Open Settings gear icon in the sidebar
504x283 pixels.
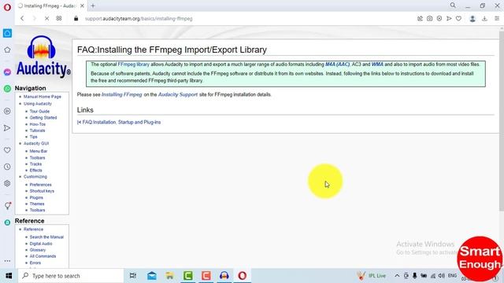pos(7,183)
